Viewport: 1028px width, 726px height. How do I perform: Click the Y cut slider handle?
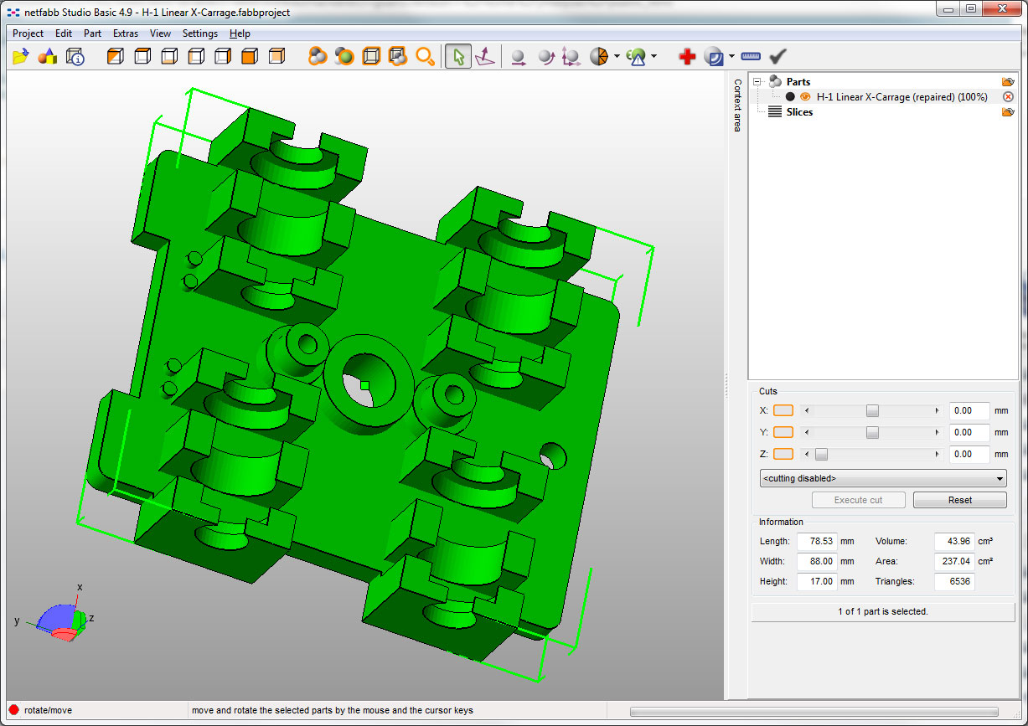(x=872, y=432)
